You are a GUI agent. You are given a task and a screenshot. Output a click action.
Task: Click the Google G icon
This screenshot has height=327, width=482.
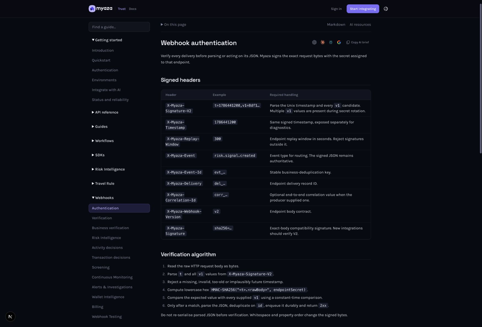339,42
